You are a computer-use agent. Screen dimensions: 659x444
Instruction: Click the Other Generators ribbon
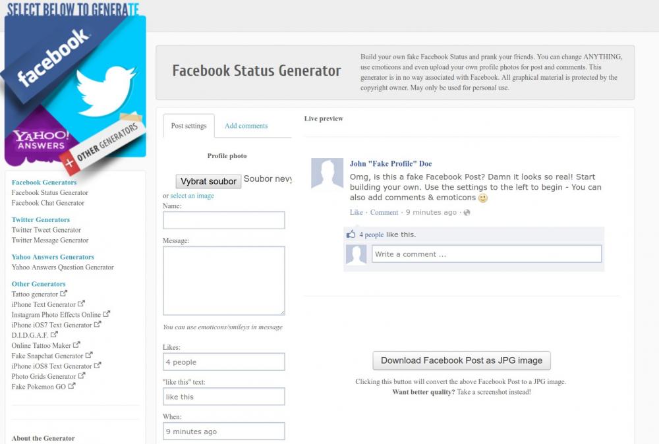pyautogui.click(x=104, y=144)
